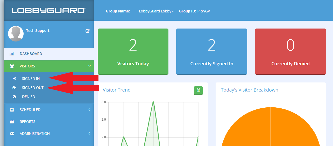Expand the Scheduled submenu chevron
This screenshot has width=333, height=146.
(89, 110)
